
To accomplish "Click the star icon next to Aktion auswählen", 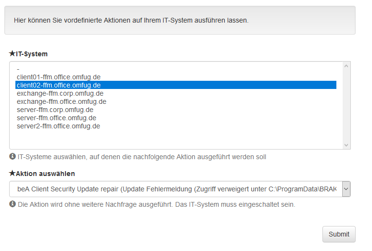I will tap(12, 173).
